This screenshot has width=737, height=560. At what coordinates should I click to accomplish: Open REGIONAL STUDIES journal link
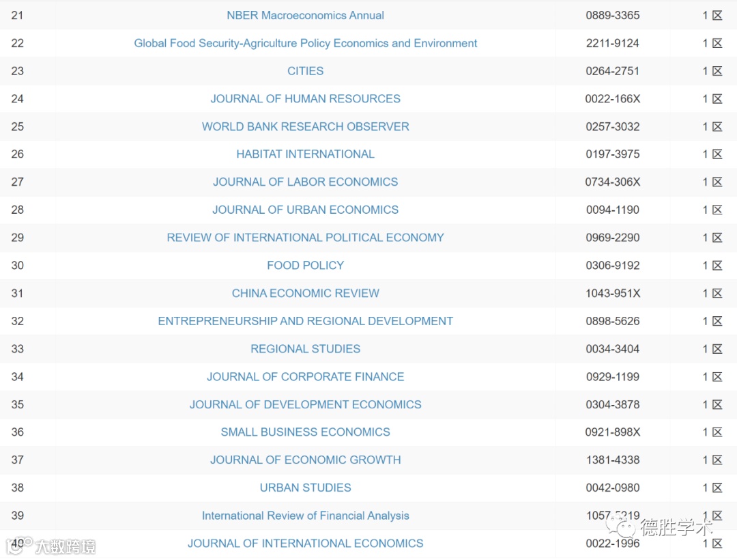click(x=306, y=348)
